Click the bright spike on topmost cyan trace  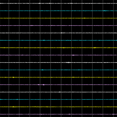[x=104, y=11]
